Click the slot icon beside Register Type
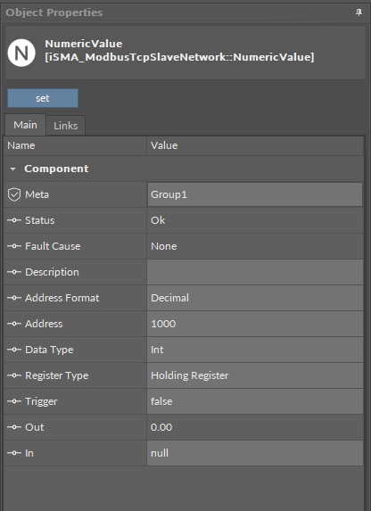Image resolution: width=371 pixels, height=511 pixels. tap(14, 375)
